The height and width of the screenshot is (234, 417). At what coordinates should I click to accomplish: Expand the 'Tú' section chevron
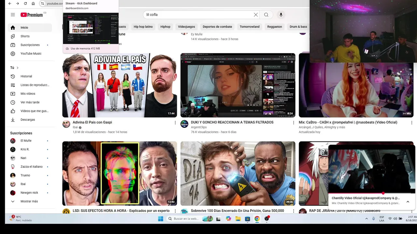pos(18,68)
